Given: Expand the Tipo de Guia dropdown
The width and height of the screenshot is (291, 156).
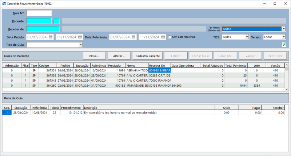Looking at the screenshot, I should tap(80, 45).
